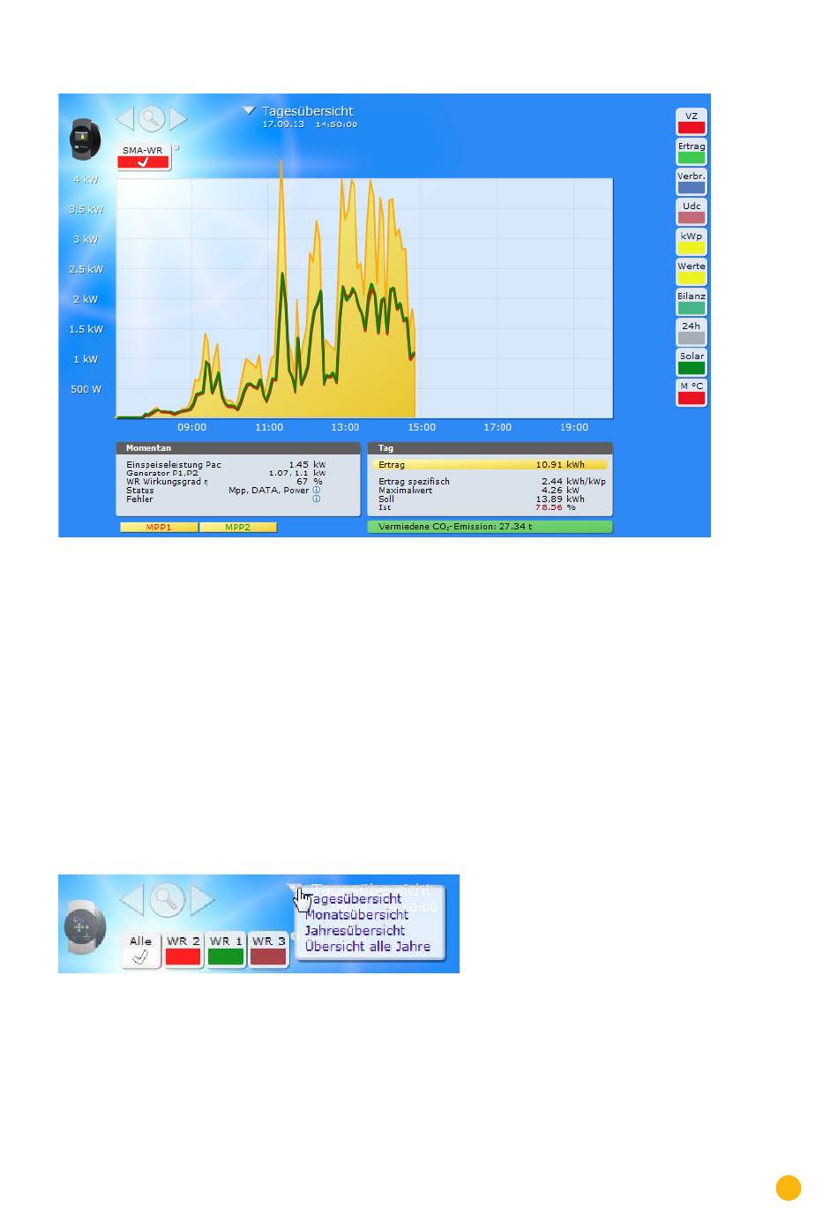
Task: Click the Momentan panel header
Action: (238, 448)
